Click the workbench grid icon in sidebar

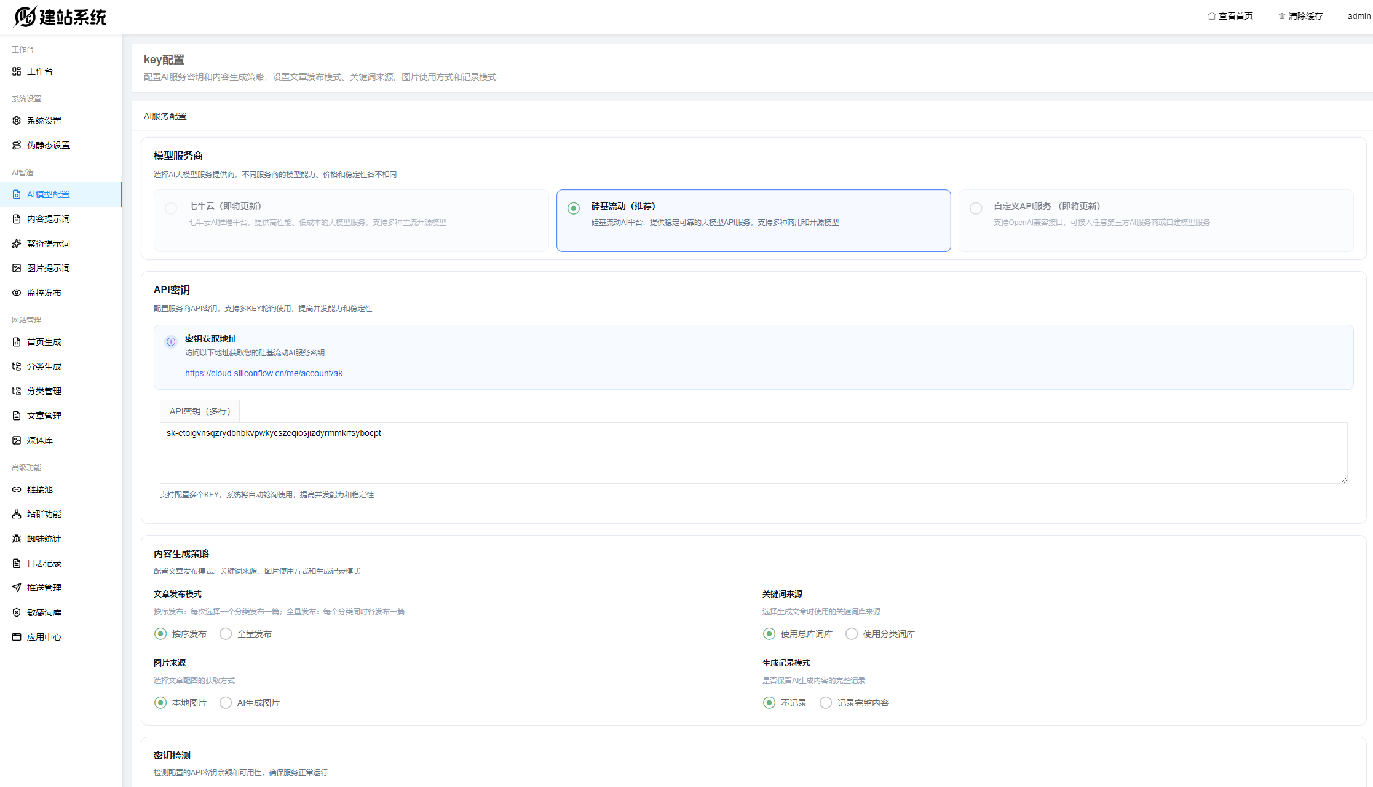[x=17, y=71]
